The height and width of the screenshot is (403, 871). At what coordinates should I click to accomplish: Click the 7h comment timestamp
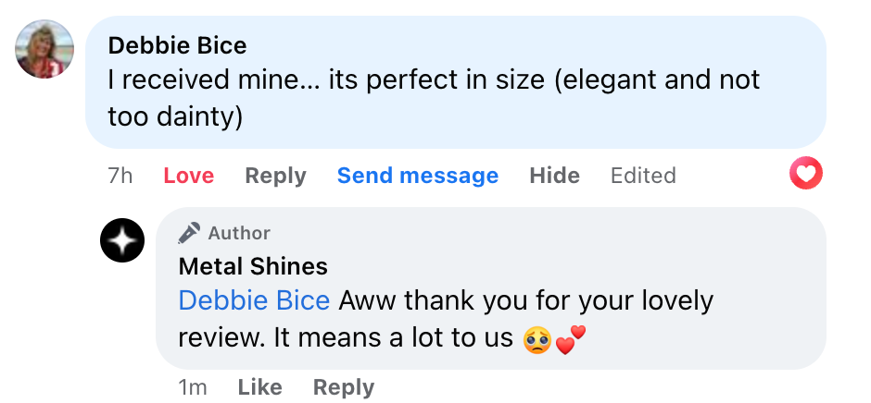[120, 176]
